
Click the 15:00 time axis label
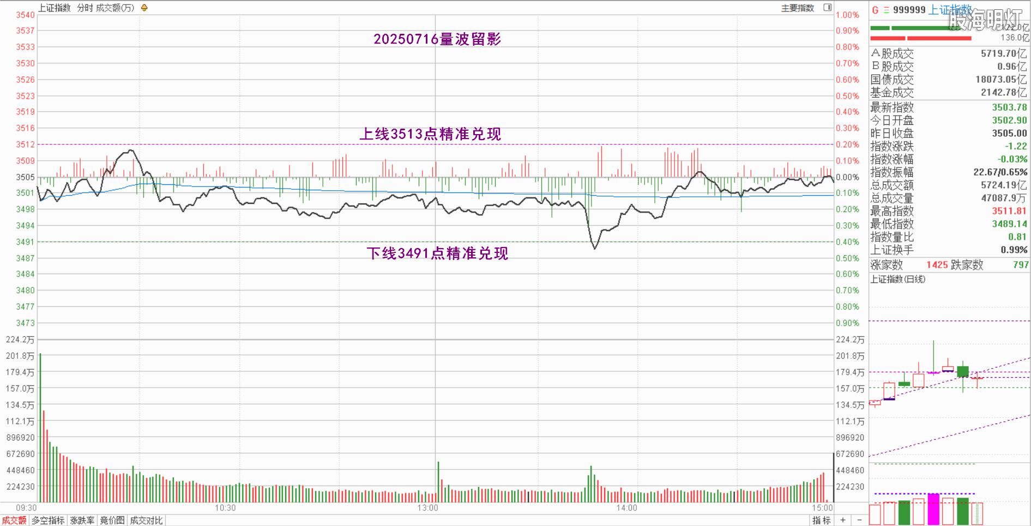point(822,508)
